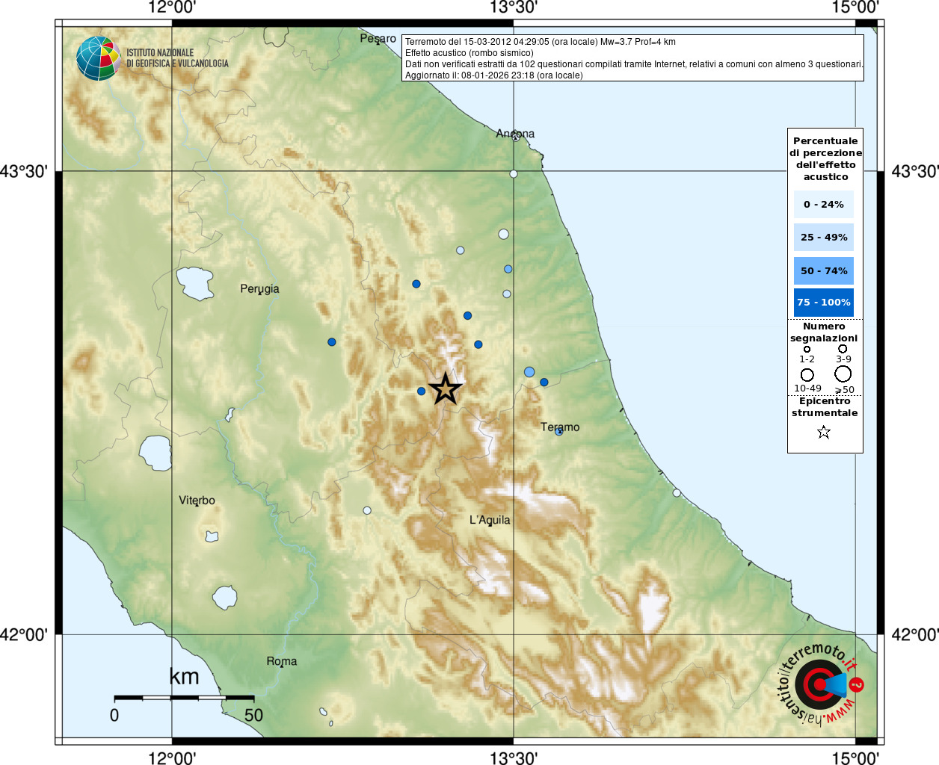Image resolution: width=939 pixels, height=765 pixels.
Task: Click the km scale bar
Action: (184, 698)
